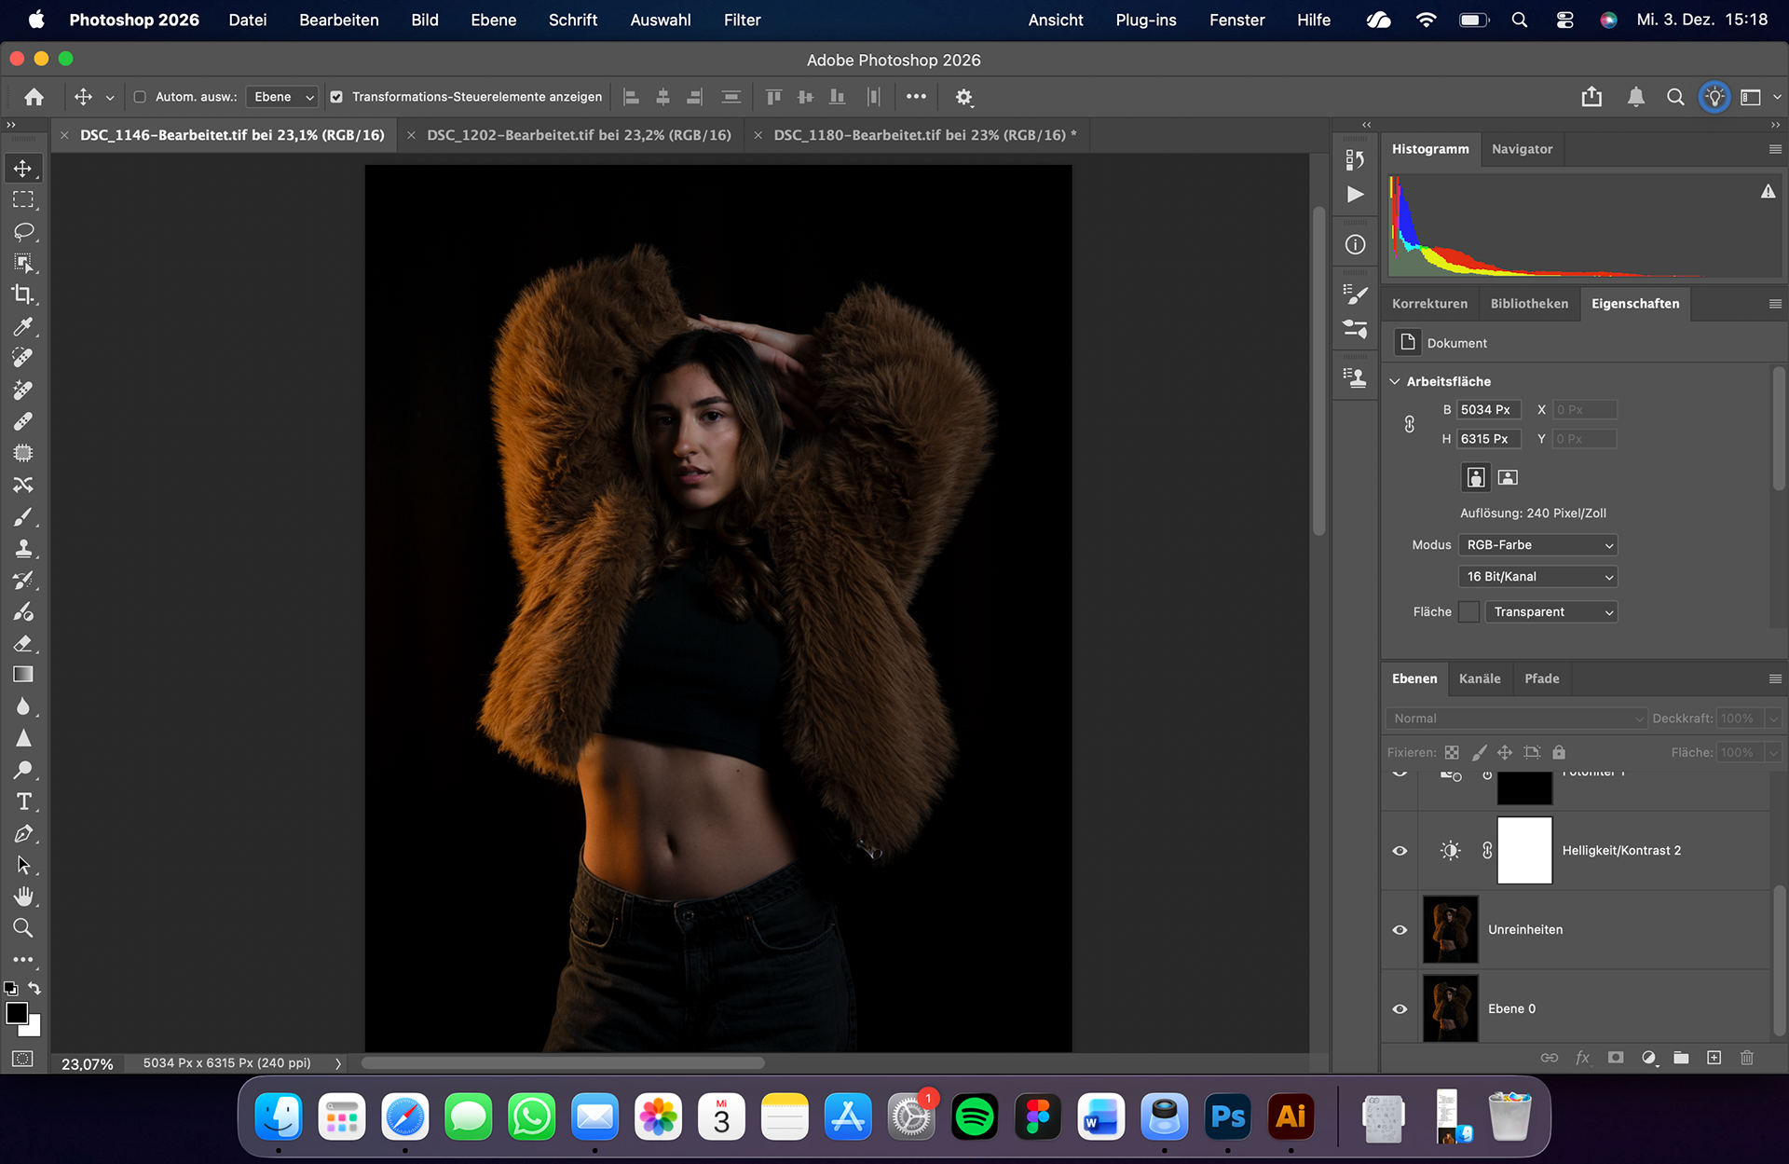
Task: Select the Crop tool
Action: pos(23,294)
